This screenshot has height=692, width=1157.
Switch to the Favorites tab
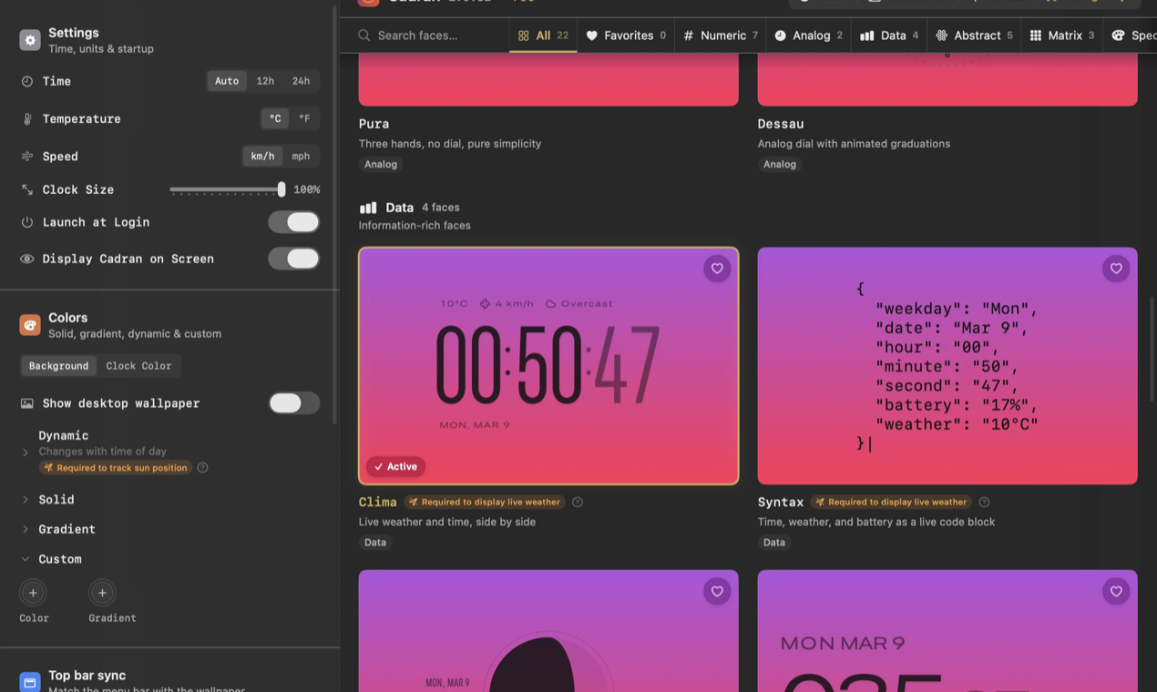point(626,36)
